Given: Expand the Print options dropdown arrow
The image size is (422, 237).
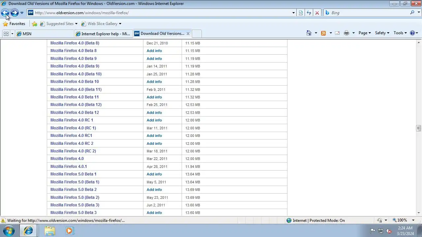Looking at the screenshot, I should tap(353, 33).
